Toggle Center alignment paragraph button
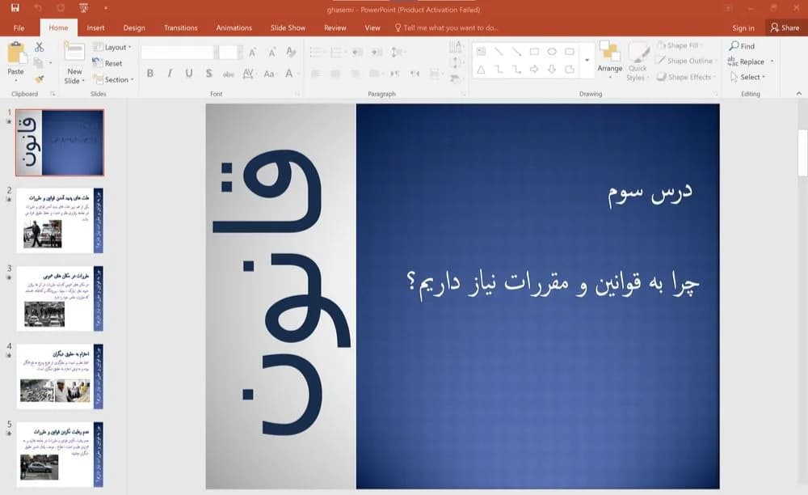Image resolution: width=808 pixels, height=495 pixels. point(335,74)
